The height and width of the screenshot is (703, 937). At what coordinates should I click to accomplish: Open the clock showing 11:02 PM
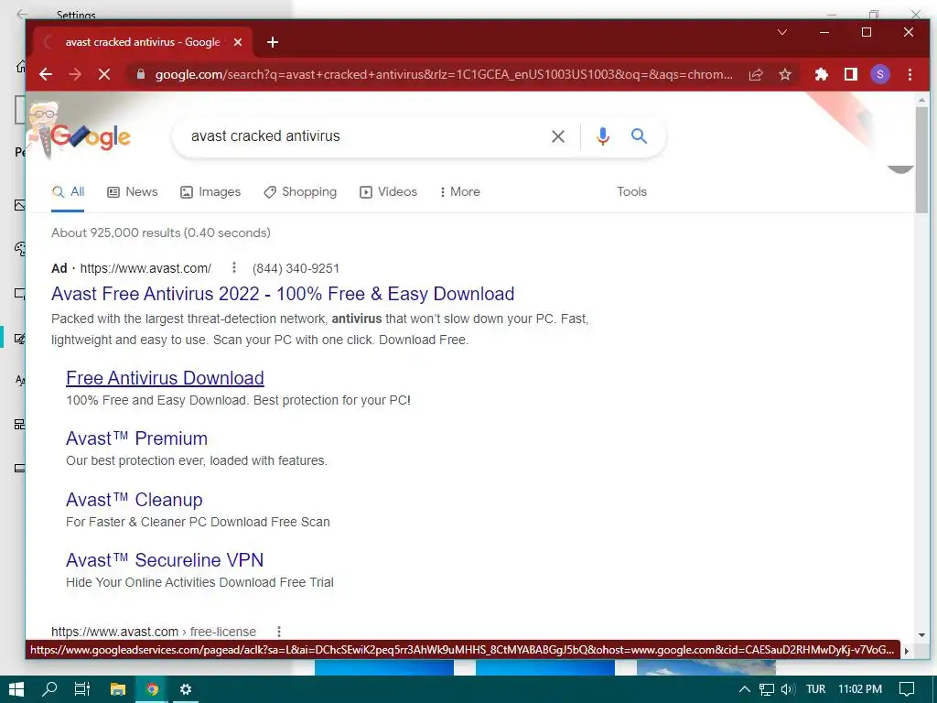click(860, 689)
